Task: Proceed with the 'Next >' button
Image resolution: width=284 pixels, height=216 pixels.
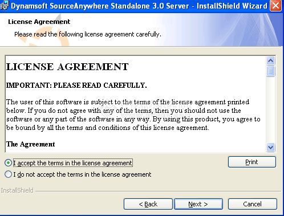Action: point(198,204)
